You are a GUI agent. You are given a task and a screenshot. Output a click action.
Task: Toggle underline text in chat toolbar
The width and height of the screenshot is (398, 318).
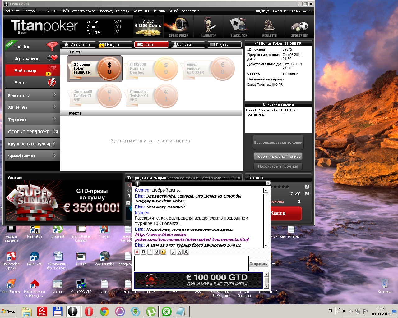coord(157,252)
